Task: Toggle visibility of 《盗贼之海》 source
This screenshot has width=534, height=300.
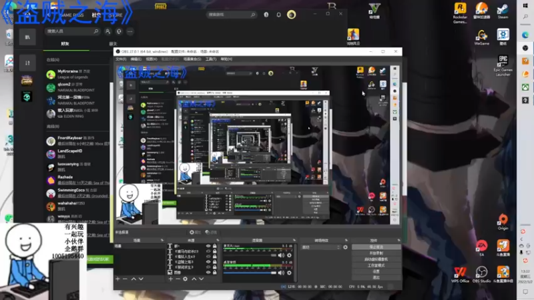Action: point(208,262)
